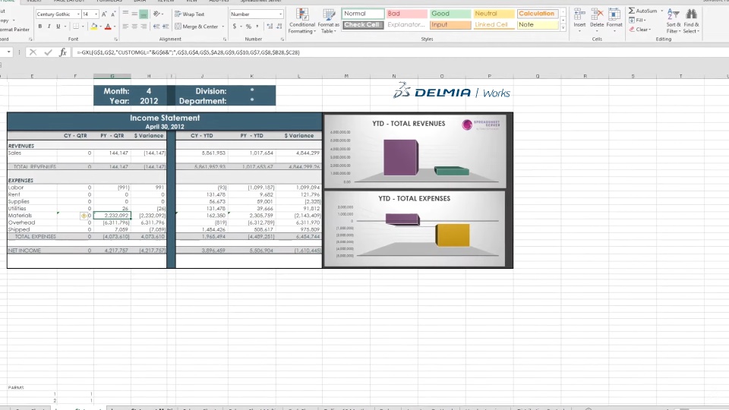Viewport: 729px width, 410px height.
Task: Apply the Normal cell style
Action: click(363, 14)
